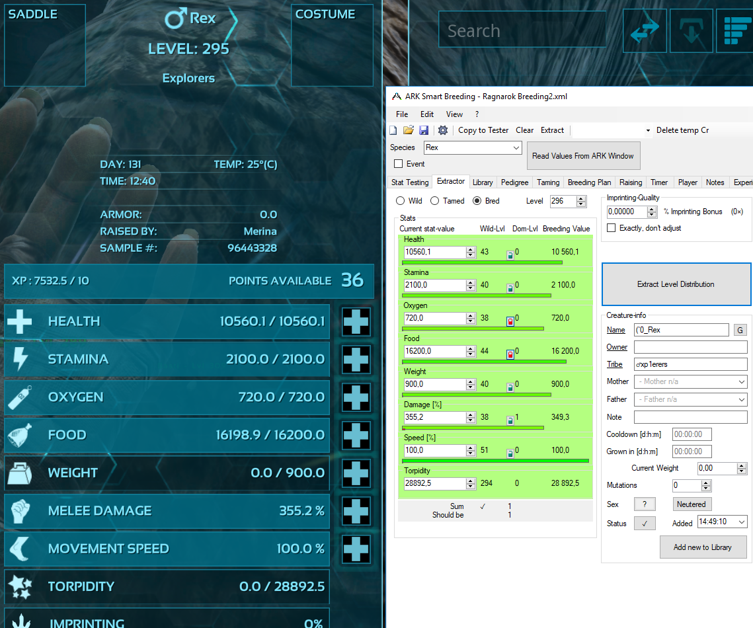This screenshot has width=753, height=628.
Task: Click the Food level bar
Action: pyautogui.click(x=484, y=362)
